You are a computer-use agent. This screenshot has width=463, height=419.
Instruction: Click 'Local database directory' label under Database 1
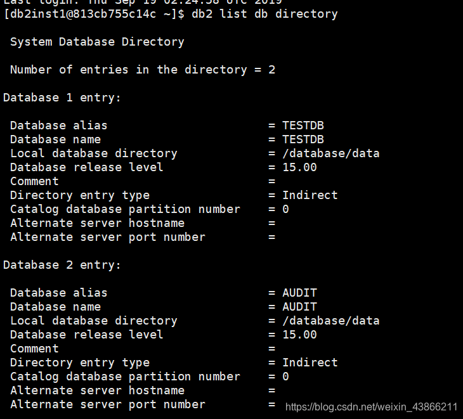pyautogui.click(x=94, y=153)
